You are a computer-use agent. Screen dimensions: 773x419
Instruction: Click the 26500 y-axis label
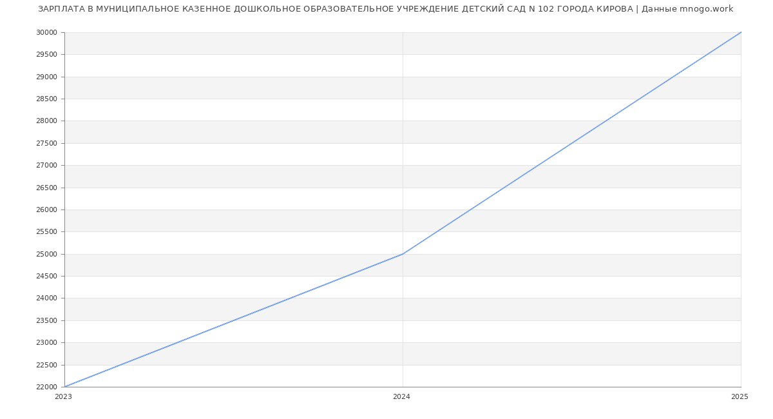click(46, 188)
